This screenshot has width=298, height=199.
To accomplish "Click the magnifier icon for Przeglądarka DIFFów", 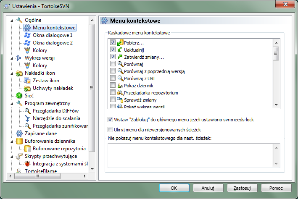I will click(x=27, y=111).
